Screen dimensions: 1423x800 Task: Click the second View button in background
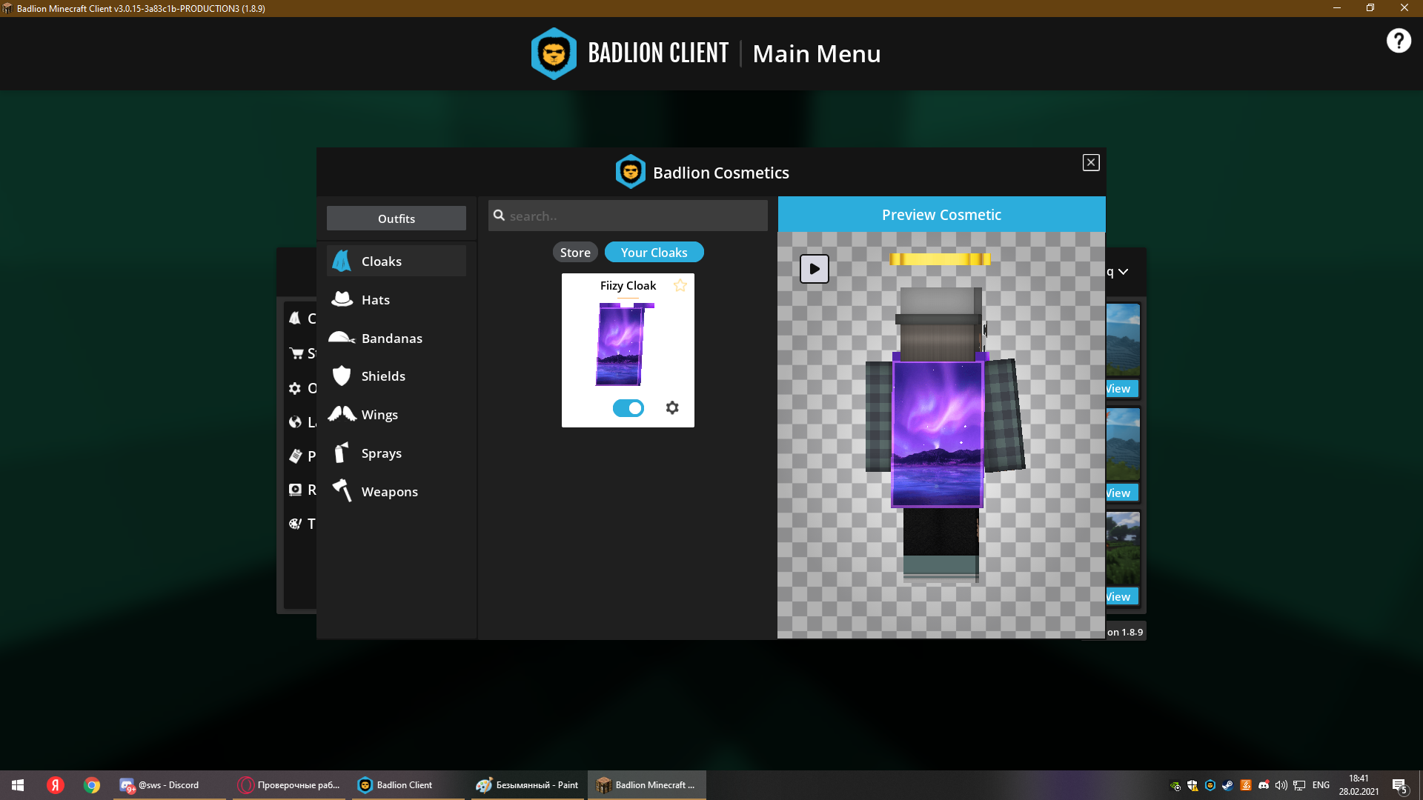(1121, 493)
